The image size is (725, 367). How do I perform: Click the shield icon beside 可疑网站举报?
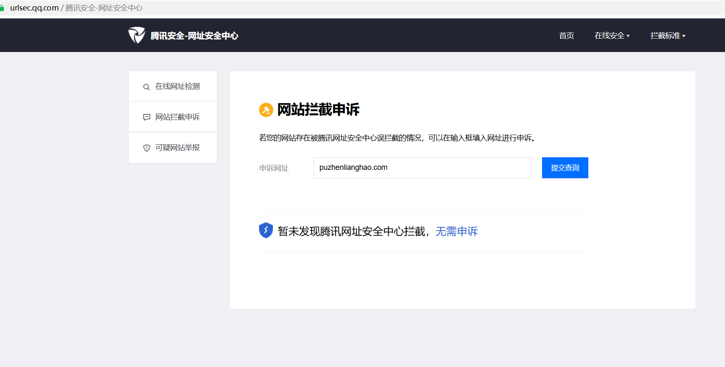tap(147, 148)
